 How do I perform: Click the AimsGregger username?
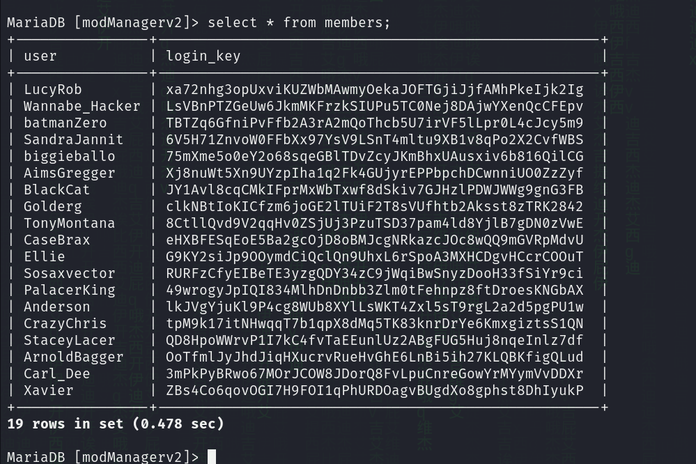[x=70, y=173]
